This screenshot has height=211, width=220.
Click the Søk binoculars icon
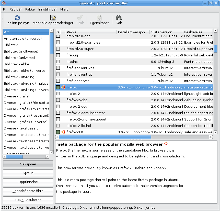point(119,18)
